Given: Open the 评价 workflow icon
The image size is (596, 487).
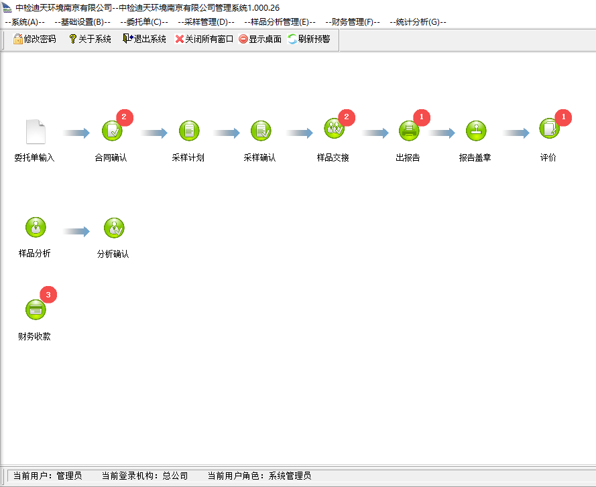Looking at the screenshot, I should [549, 129].
